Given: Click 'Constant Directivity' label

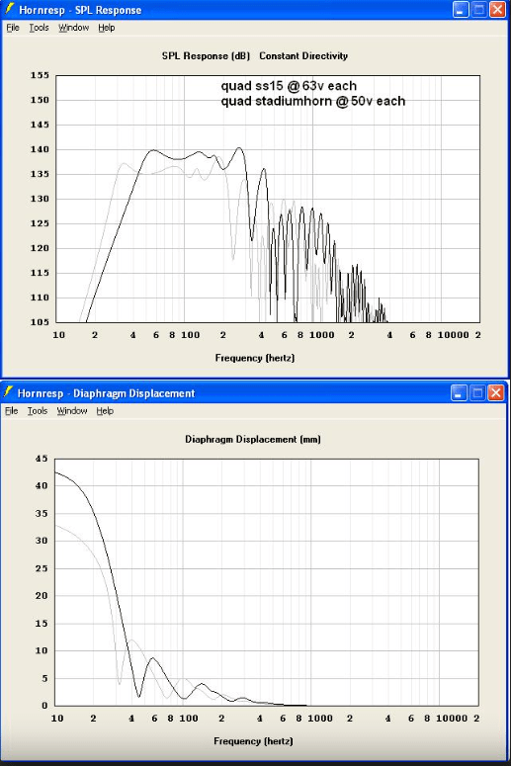Looking at the screenshot, I should pos(303,55).
